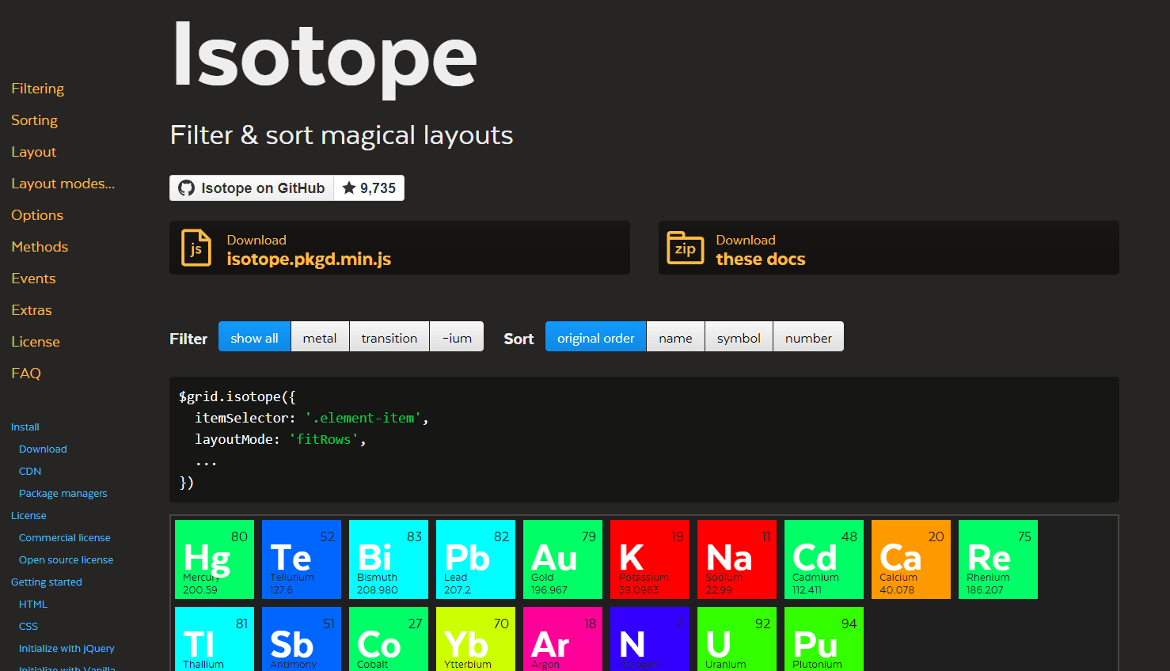Go to License page in main nav

(35, 342)
